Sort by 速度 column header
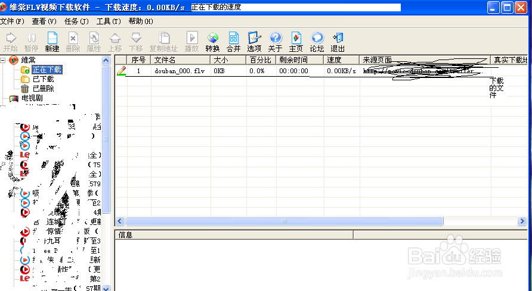 point(341,60)
